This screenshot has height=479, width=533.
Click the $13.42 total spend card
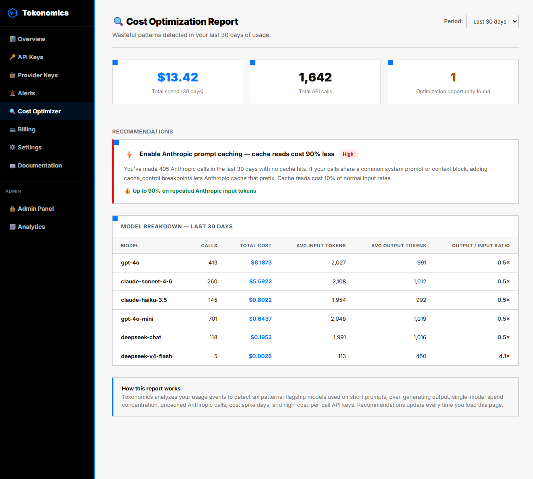(x=178, y=82)
